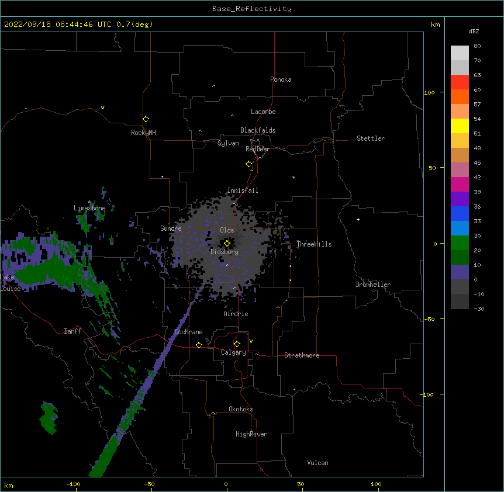Pick the red 65 dBZ legend swatch
504x492 pixels.
click(460, 82)
